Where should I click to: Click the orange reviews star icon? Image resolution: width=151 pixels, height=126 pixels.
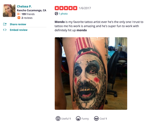click(x=19, y=18)
